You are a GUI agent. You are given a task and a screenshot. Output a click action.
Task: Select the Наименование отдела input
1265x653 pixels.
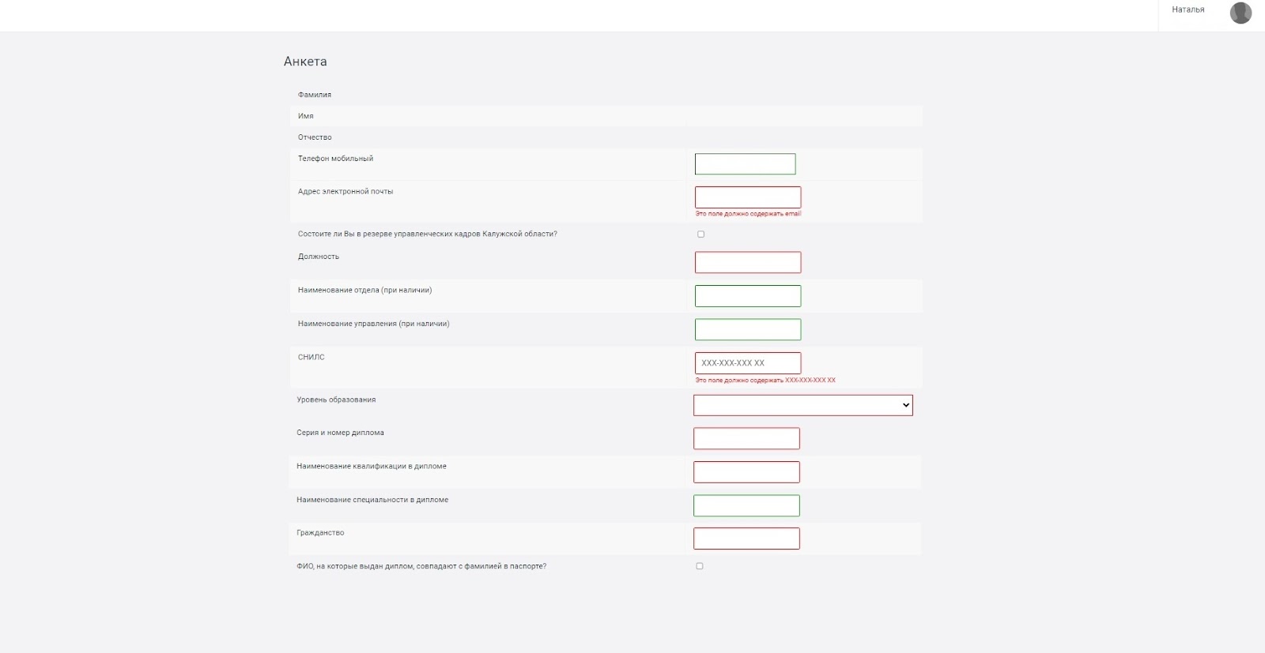[747, 296]
